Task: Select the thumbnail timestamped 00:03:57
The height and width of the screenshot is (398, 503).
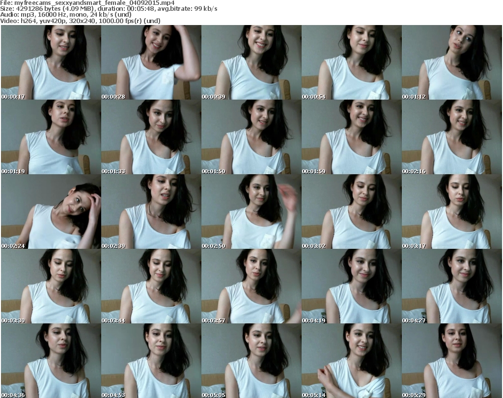Action: click(x=251, y=286)
